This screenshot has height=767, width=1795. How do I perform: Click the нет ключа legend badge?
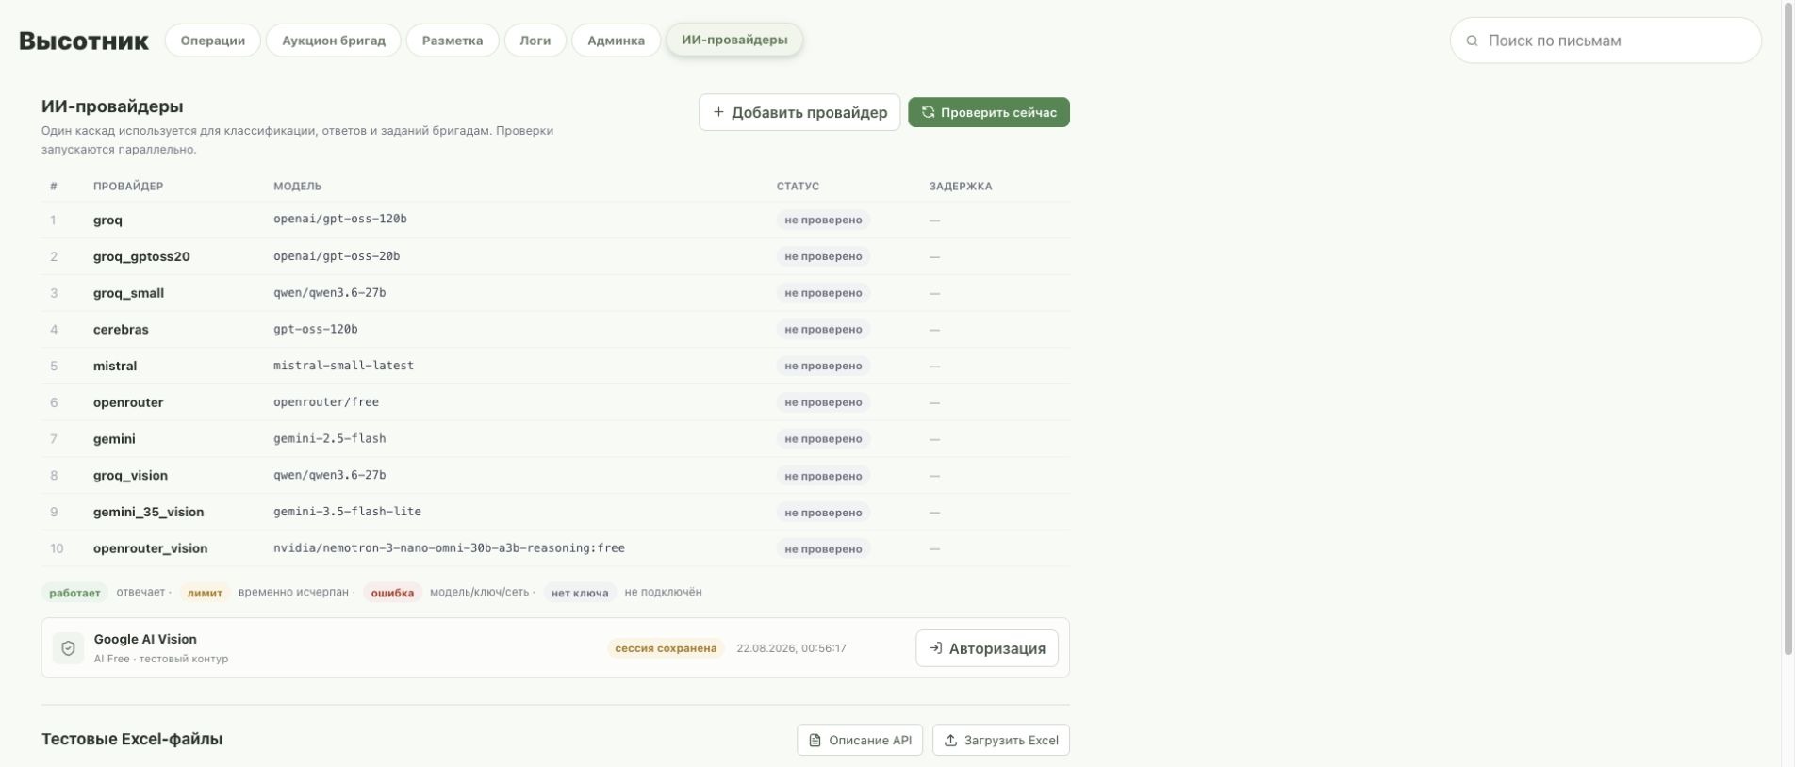580,593
